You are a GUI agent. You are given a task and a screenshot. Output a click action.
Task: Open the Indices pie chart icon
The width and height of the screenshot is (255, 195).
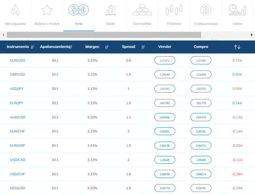point(237,10)
